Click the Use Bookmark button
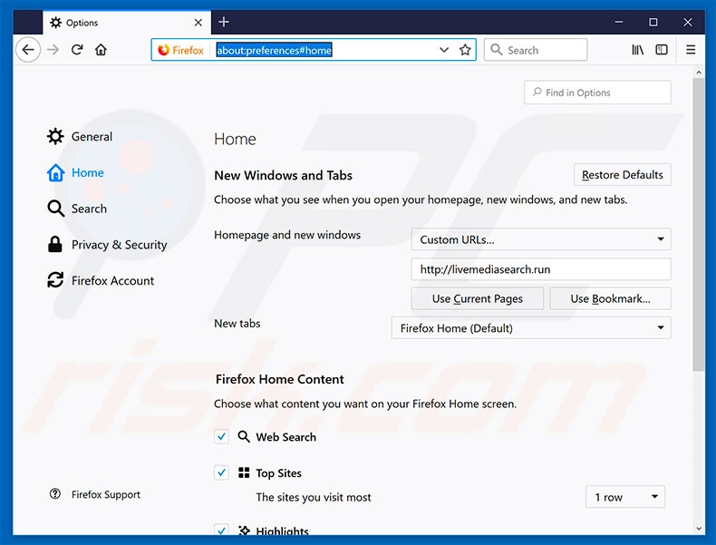The width and height of the screenshot is (716, 545). 611,298
